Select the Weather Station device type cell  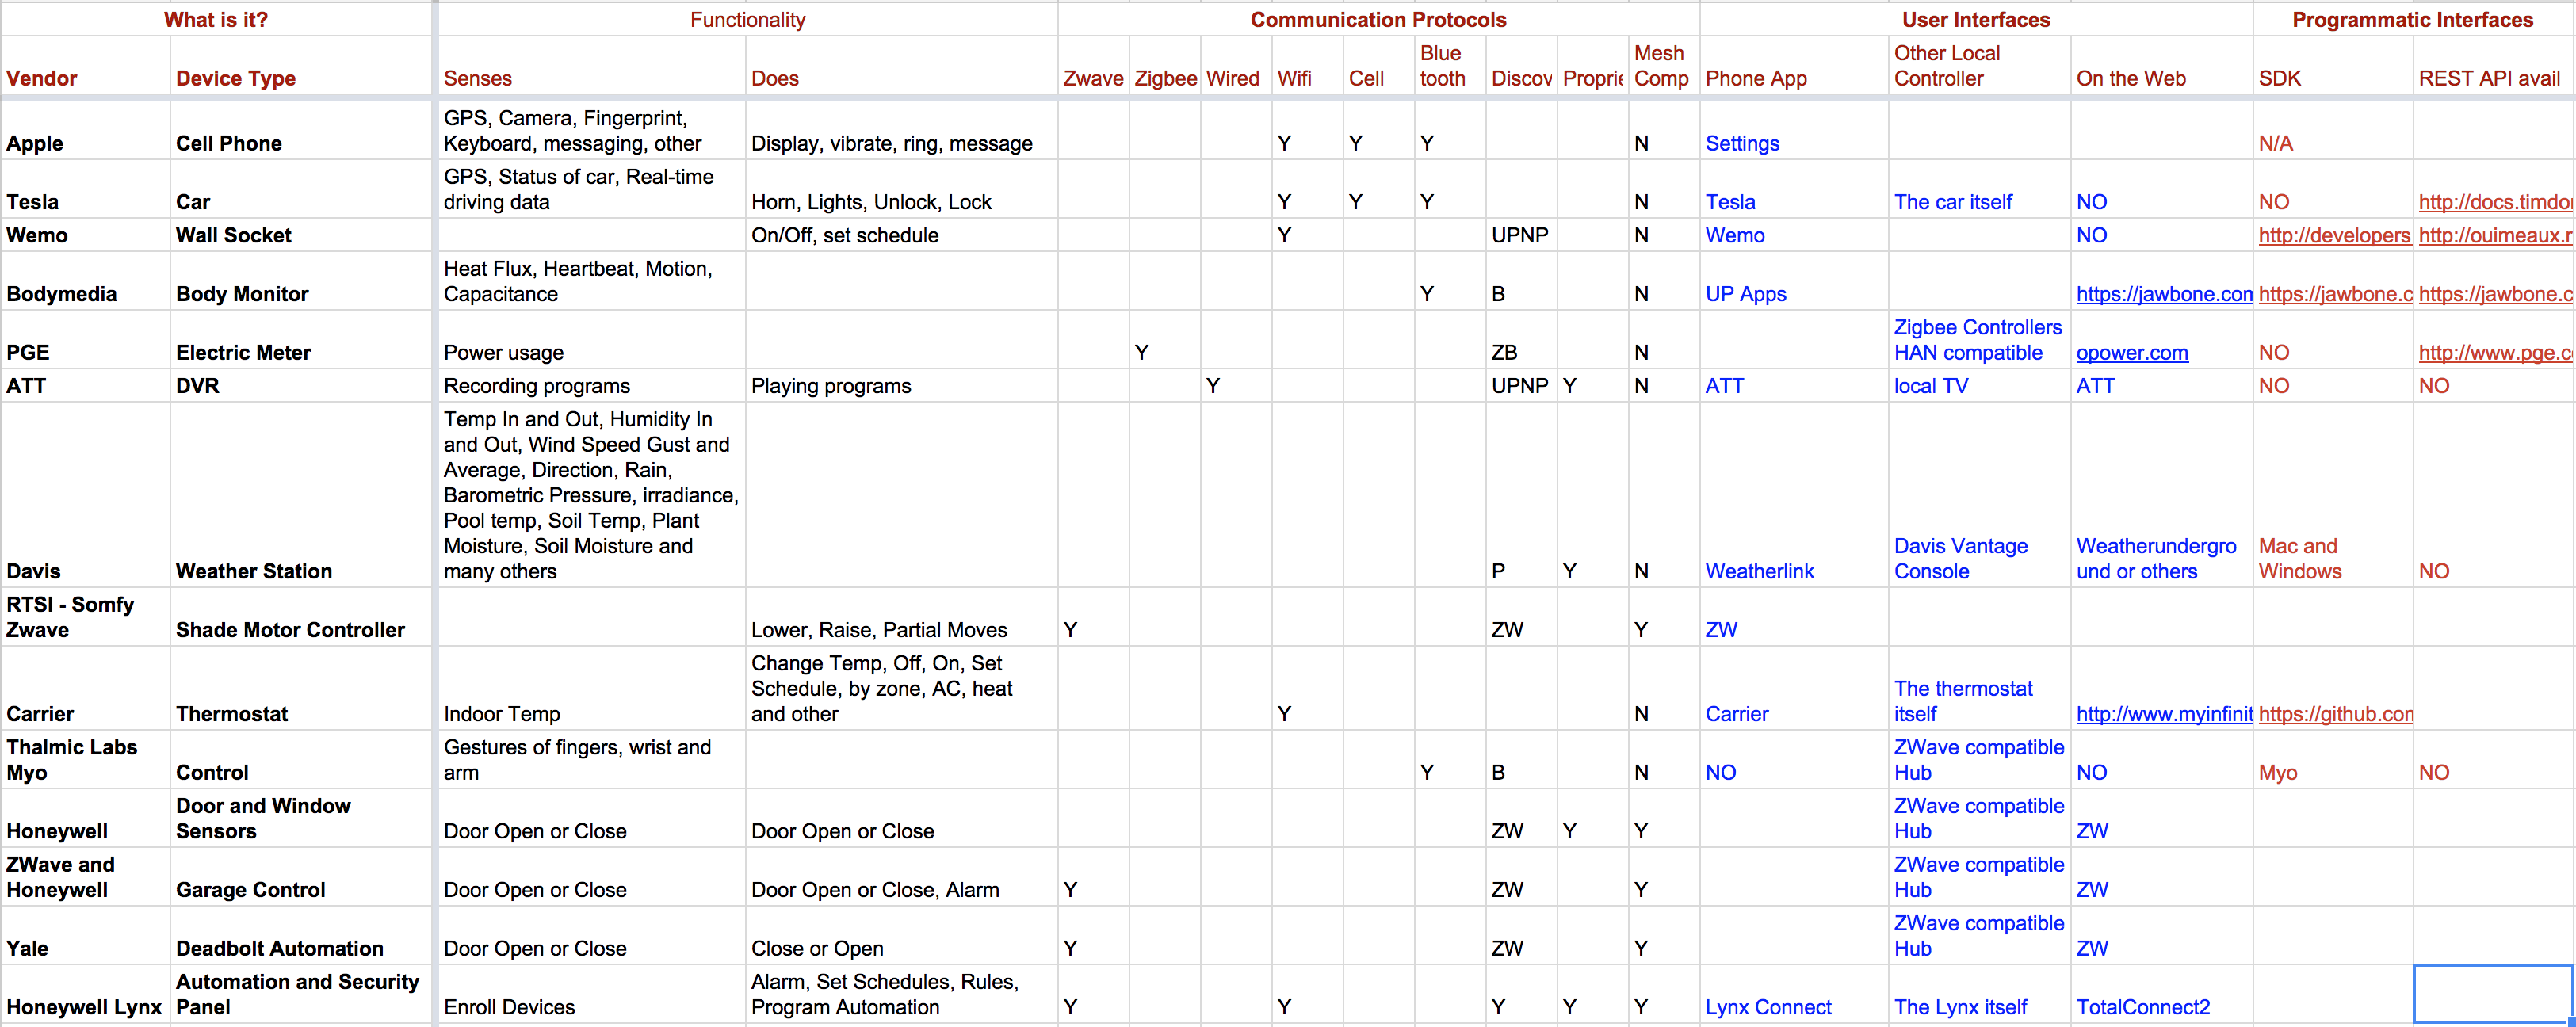(x=254, y=571)
